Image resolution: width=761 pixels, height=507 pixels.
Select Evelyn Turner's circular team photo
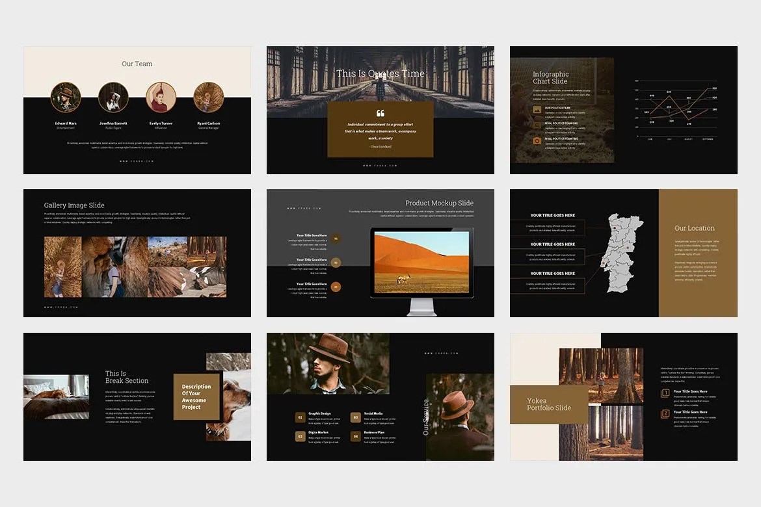161,97
